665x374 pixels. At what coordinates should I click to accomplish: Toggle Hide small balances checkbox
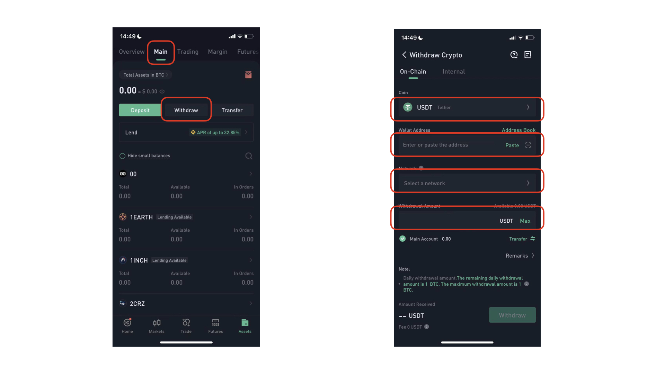[122, 155]
